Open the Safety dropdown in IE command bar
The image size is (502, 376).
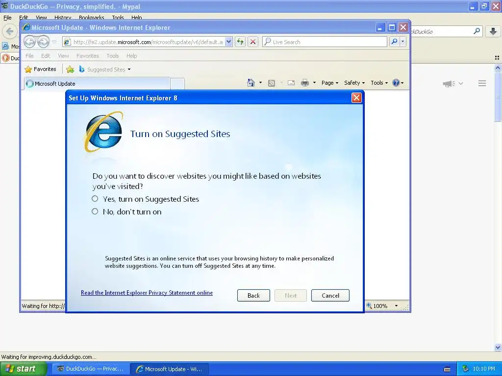tap(354, 83)
